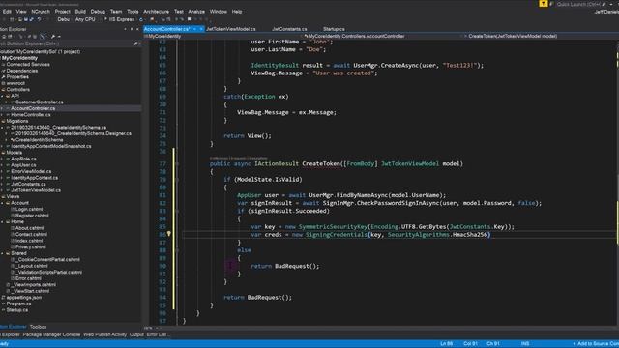Select the Properties node

(x=17, y=77)
